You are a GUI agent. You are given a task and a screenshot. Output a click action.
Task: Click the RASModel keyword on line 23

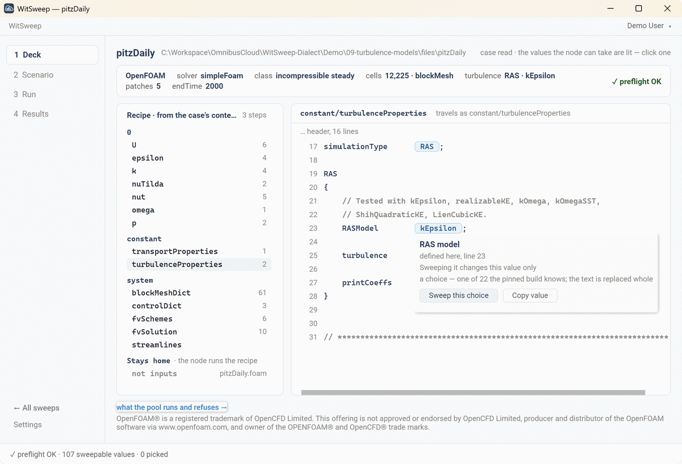pyautogui.click(x=360, y=228)
